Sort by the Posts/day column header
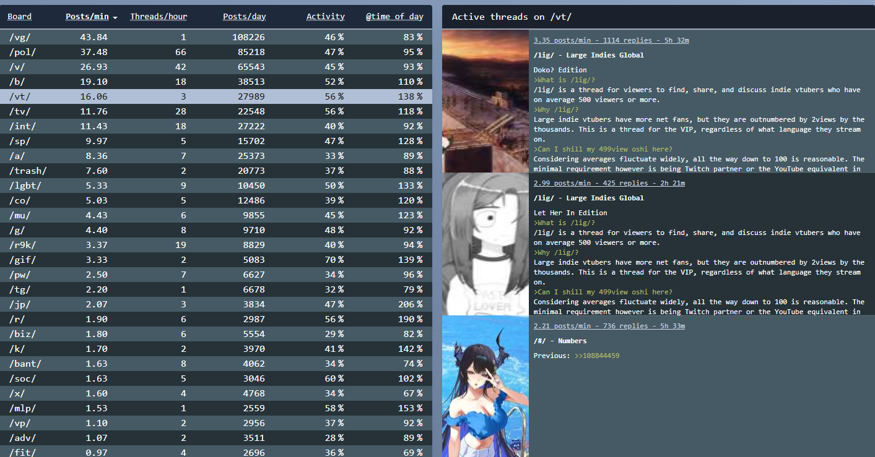The image size is (875, 457). pyautogui.click(x=244, y=17)
